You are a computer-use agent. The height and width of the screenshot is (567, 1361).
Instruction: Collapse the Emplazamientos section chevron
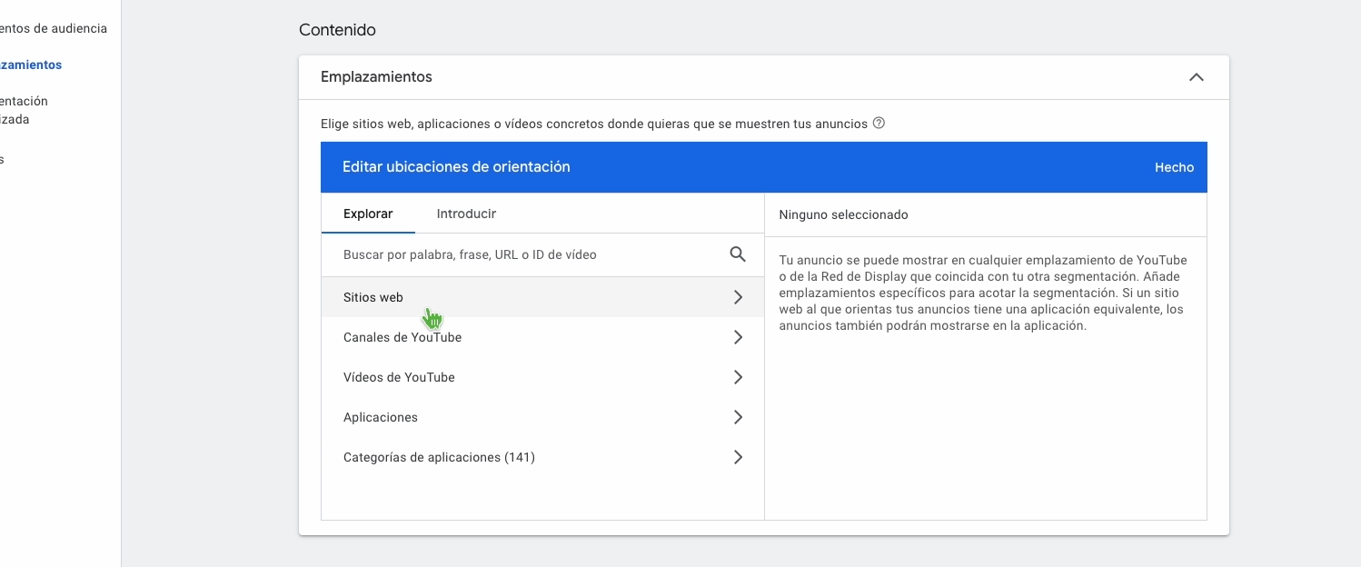[1197, 77]
